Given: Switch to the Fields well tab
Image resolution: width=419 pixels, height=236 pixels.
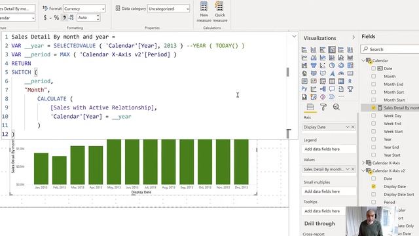Looking at the screenshot, I should pyautogui.click(x=310, y=108).
